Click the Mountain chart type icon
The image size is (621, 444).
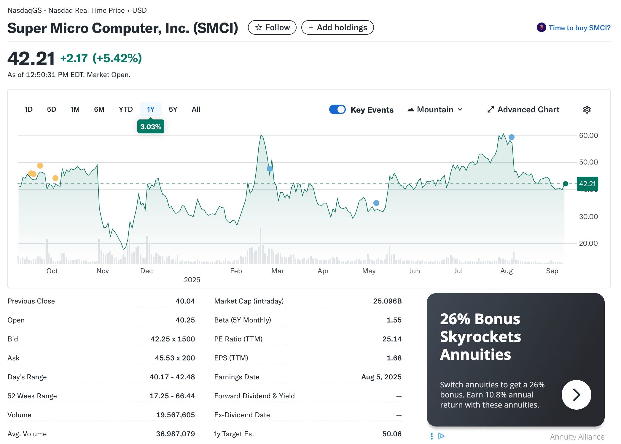click(410, 110)
